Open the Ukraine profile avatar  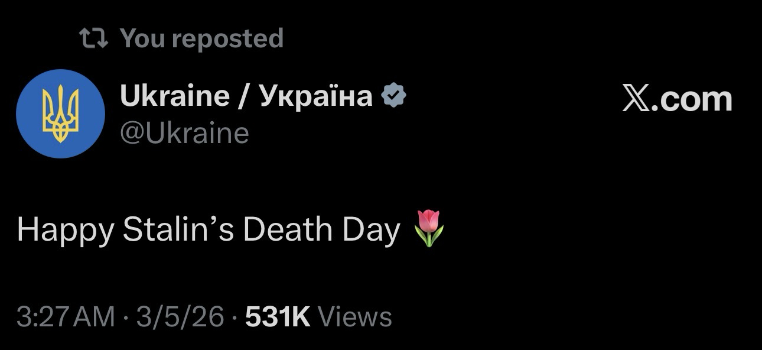click(60, 114)
